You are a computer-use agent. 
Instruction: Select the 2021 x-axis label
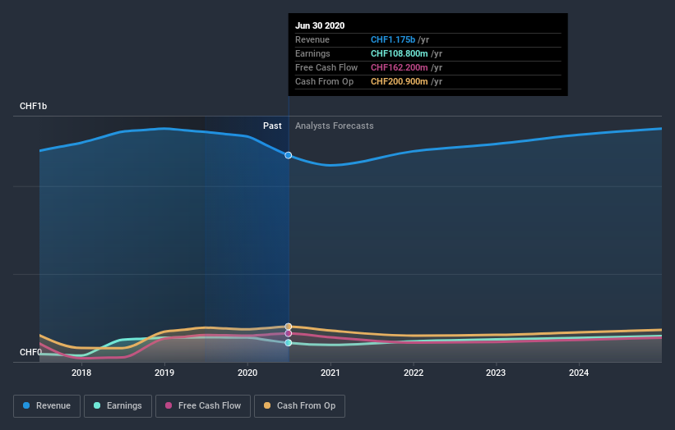[331, 373]
